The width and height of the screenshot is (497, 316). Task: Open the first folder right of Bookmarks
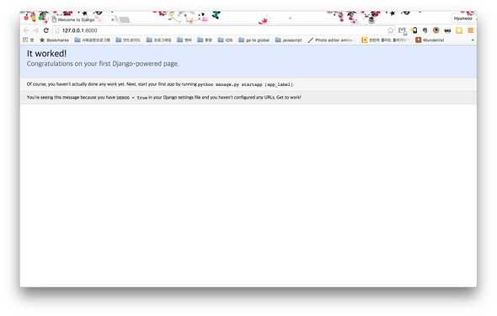tap(92, 40)
